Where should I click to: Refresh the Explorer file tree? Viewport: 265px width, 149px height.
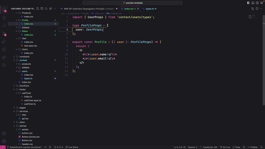pos(46,9)
